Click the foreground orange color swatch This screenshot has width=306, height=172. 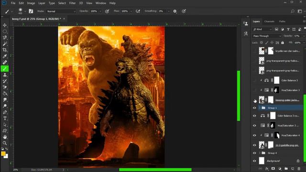3,153
